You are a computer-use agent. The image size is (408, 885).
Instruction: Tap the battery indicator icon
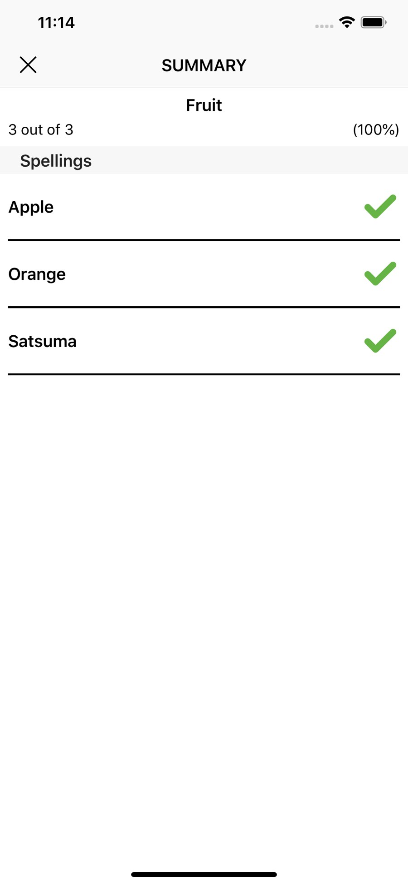click(373, 22)
